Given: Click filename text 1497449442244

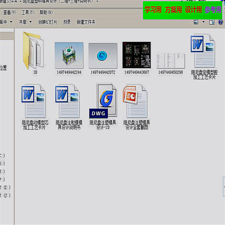Looking at the screenshot, I should pos(69,72).
